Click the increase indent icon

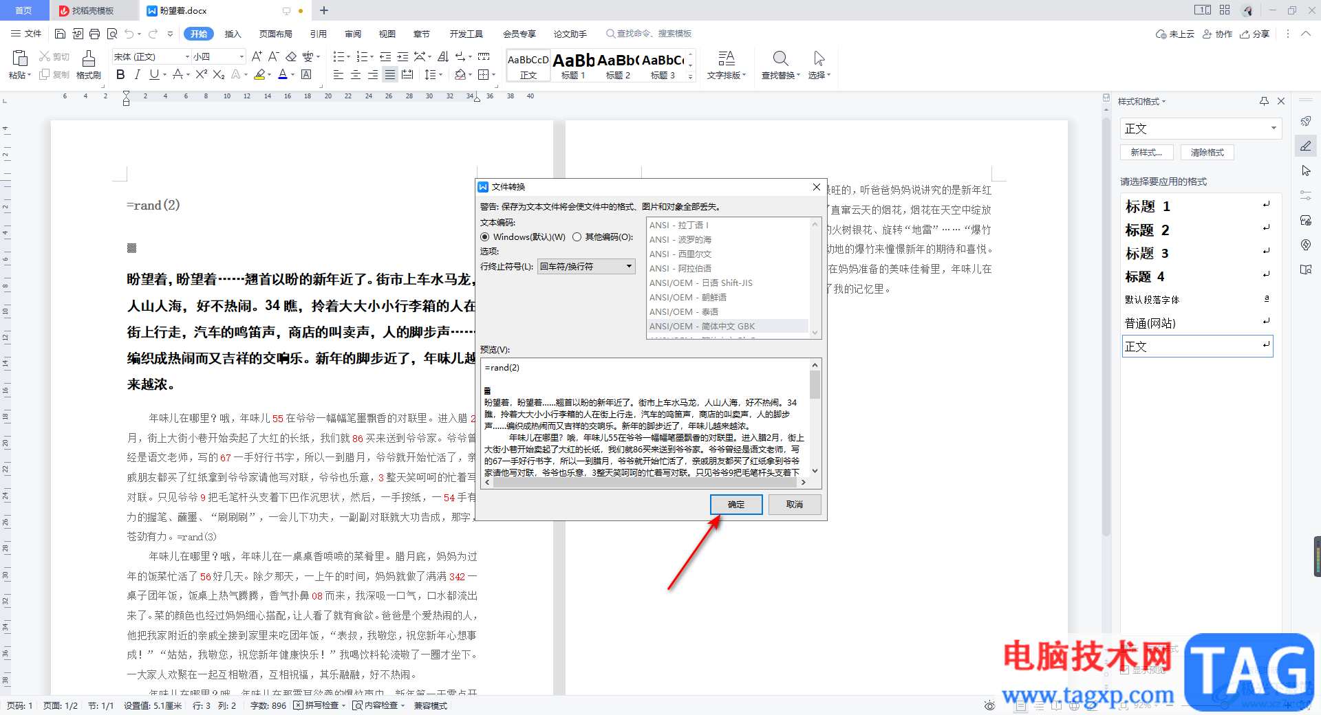pos(402,56)
